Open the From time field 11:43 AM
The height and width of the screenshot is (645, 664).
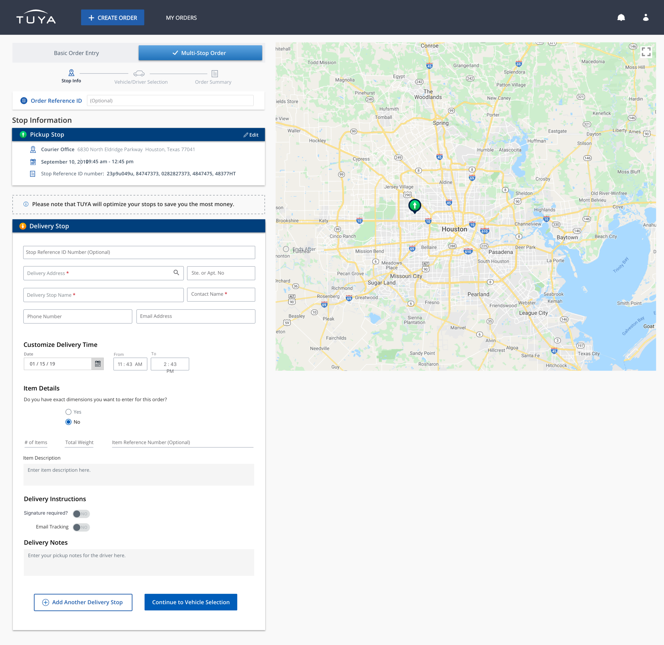click(130, 364)
